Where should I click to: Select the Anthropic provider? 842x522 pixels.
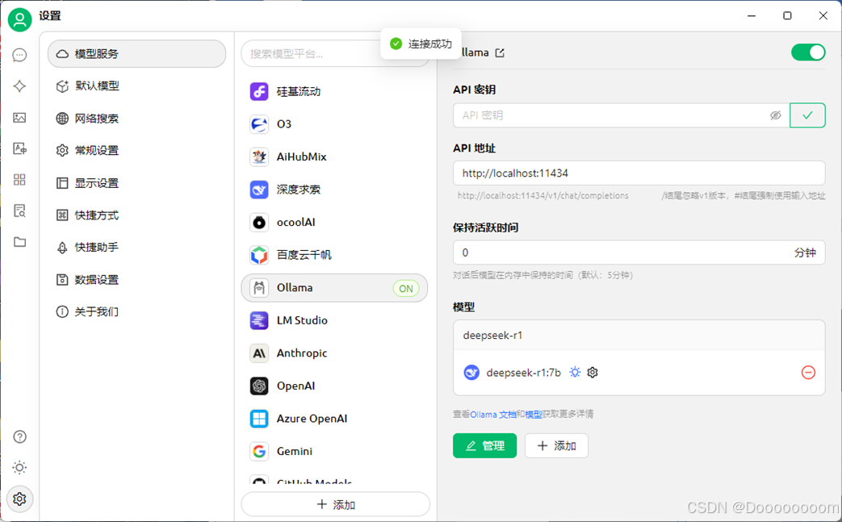point(334,353)
